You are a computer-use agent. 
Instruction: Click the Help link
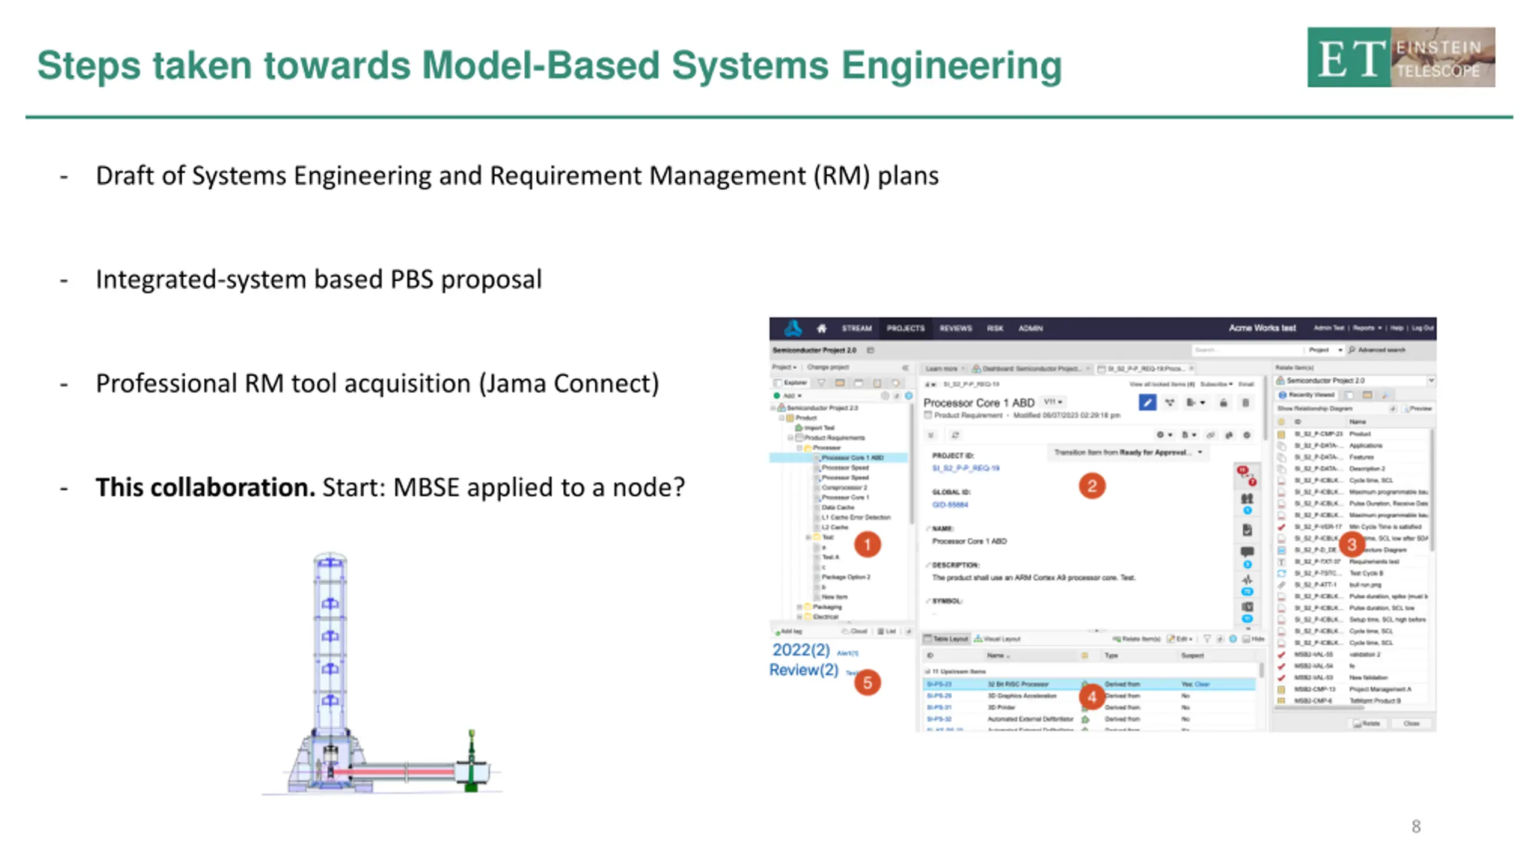[1397, 328]
